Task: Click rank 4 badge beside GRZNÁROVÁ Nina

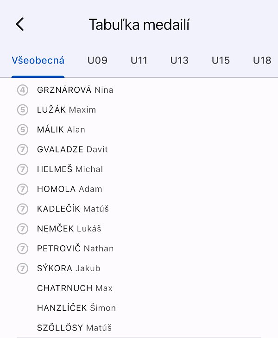Action: coord(22,90)
